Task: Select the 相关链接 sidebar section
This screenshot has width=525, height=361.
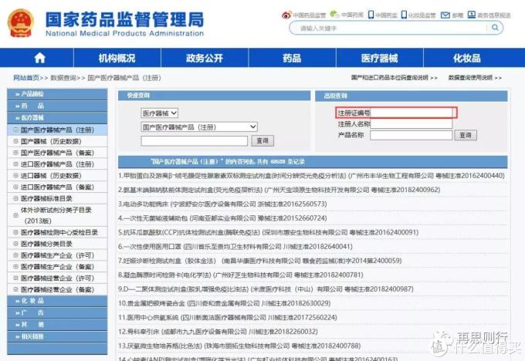Action: [57, 336]
